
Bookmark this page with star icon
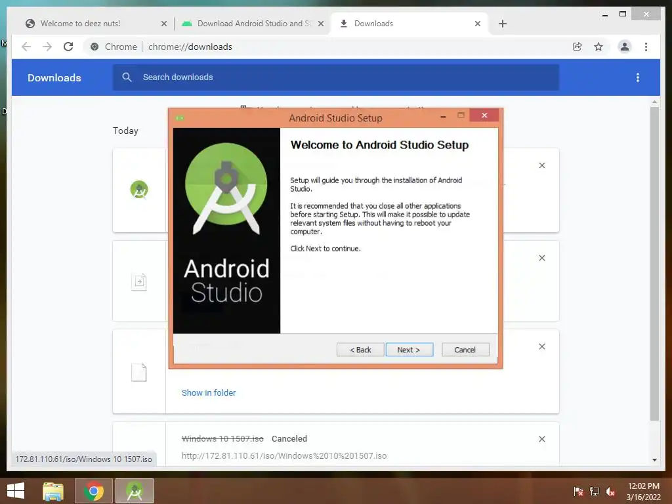(x=598, y=47)
